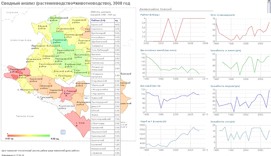Click the Krasnodar city marker square
Viewport: 271px width, 156px height.
click(64, 78)
